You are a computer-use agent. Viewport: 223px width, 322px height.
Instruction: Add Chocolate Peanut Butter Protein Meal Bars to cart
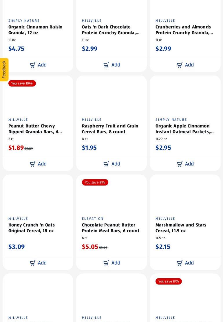(111, 263)
